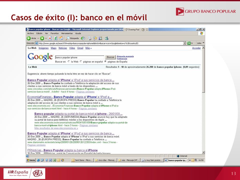
Task: Open the Edición menu
Action: point(39,33)
